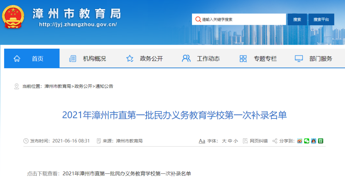Open the 部门服务 navigation tab
The width and height of the screenshot is (345, 181).
click(x=320, y=59)
